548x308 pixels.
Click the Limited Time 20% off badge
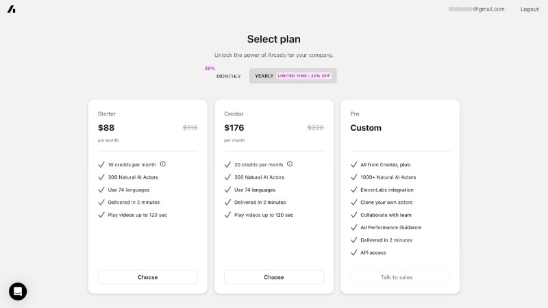[x=303, y=76]
